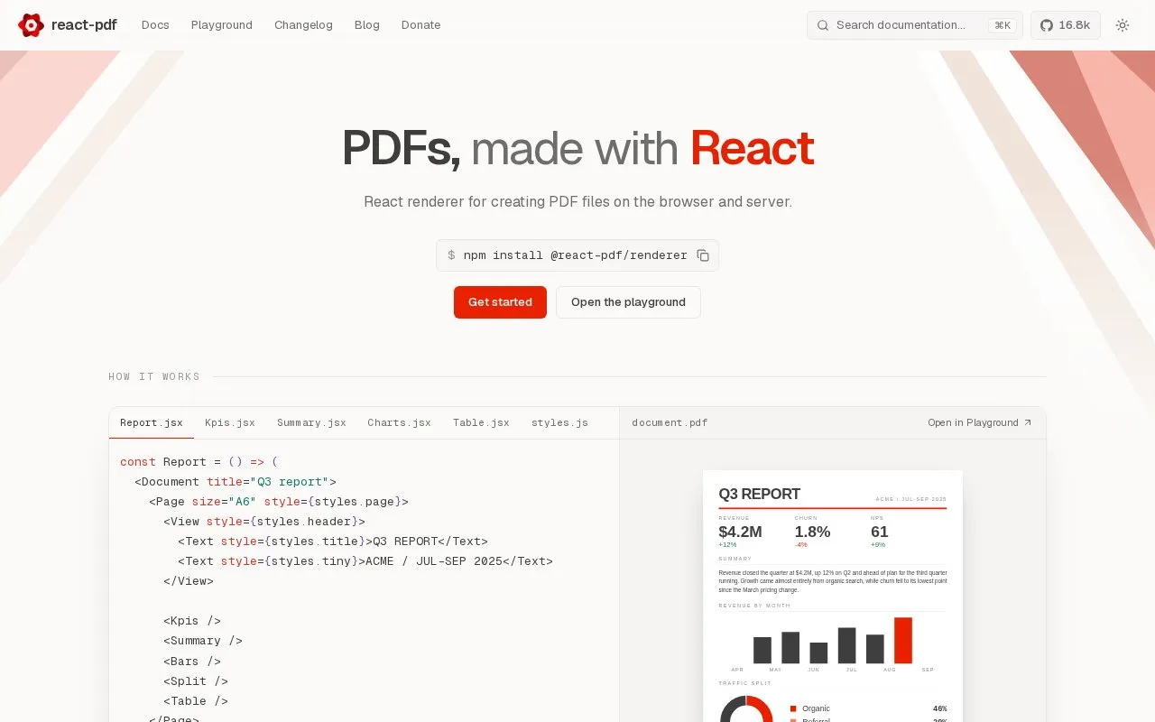Click the <Summary /> code line

click(203, 641)
